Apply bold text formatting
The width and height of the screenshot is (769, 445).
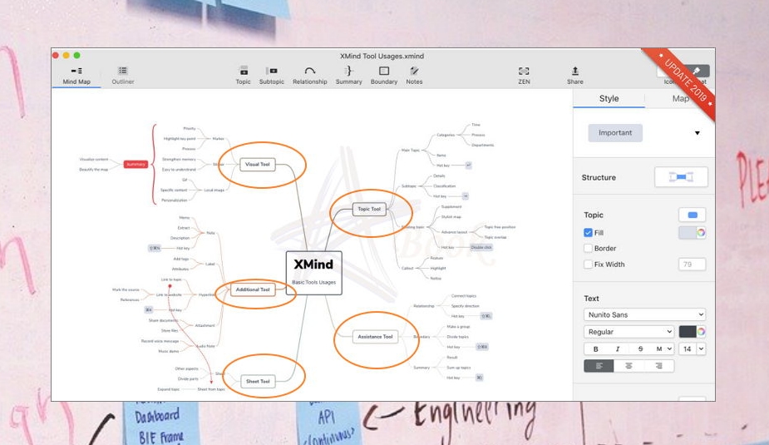[596, 349]
